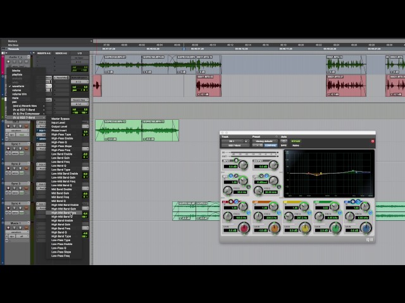Click the green HMF gain knob
405x303 pixels.
335,228
